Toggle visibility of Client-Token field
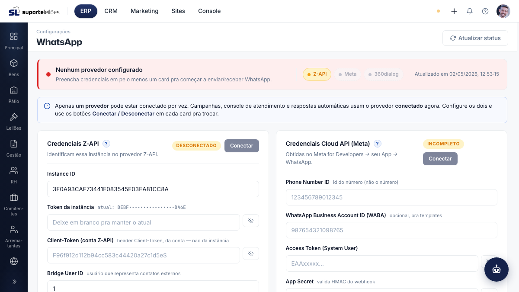The image size is (519, 292). click(x=251, y=253)
